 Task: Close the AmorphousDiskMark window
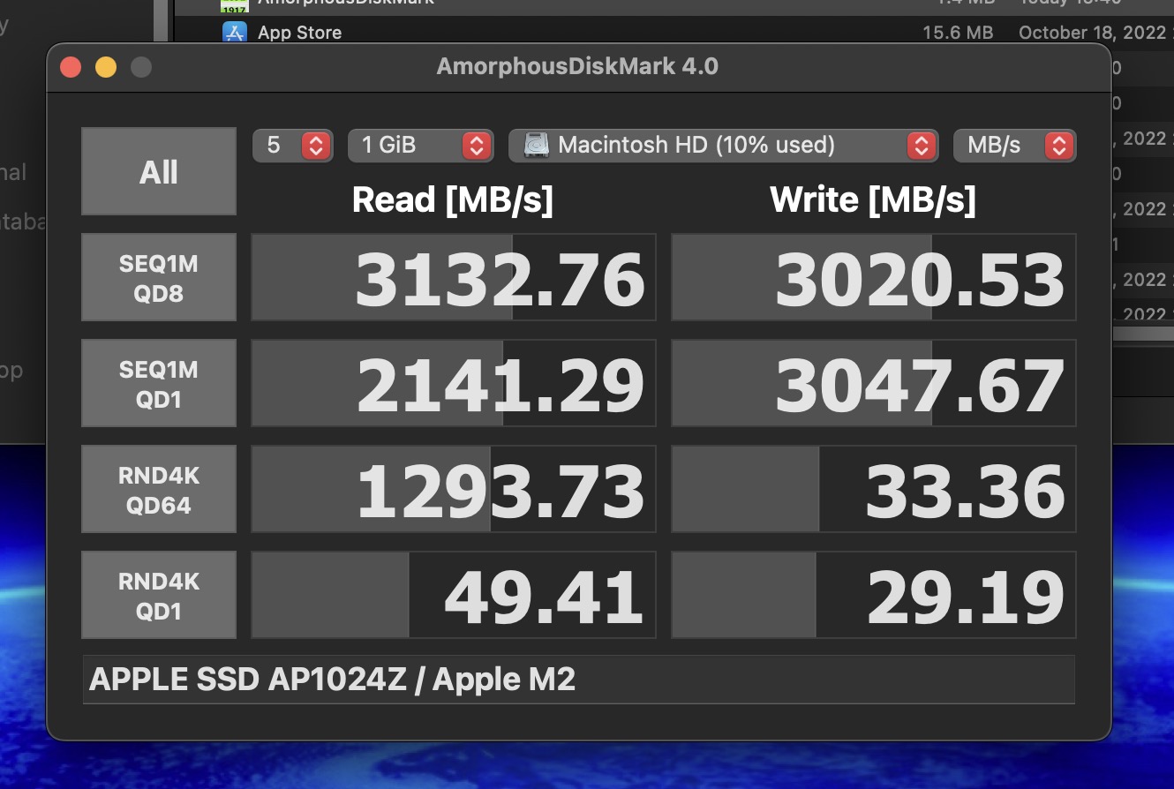click(71, 67)
